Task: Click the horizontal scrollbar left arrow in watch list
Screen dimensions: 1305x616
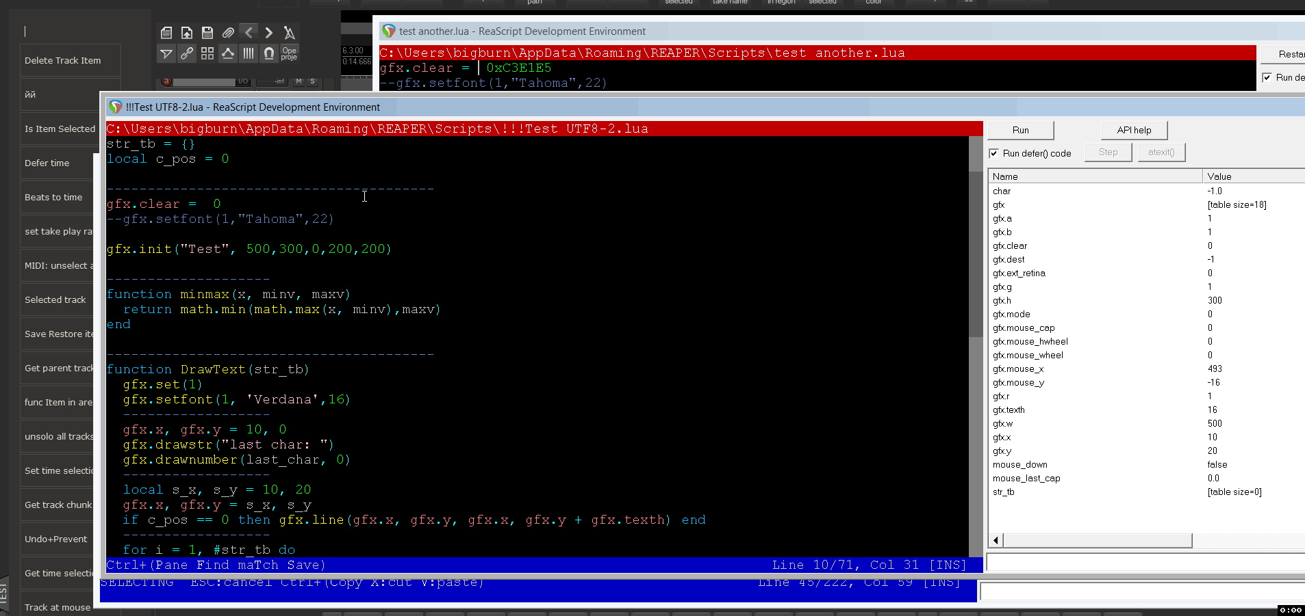Action: pos(996,541)
